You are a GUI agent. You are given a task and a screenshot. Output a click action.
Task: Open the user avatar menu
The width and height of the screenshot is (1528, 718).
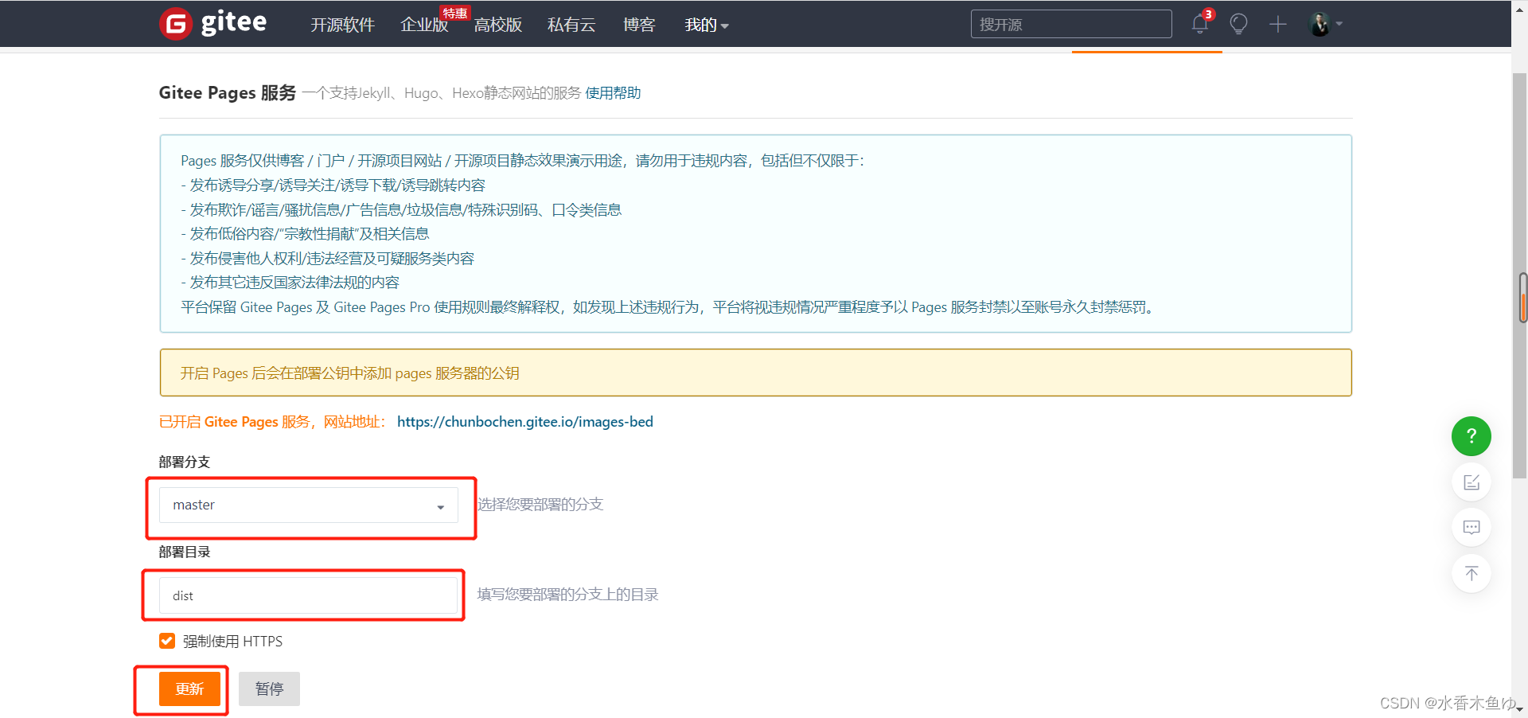pyautogui.click(x=1326, y=24)
